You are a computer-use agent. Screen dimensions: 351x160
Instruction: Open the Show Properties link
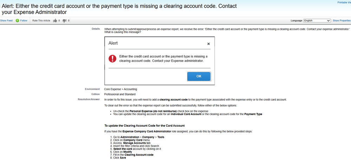[342, 21]
